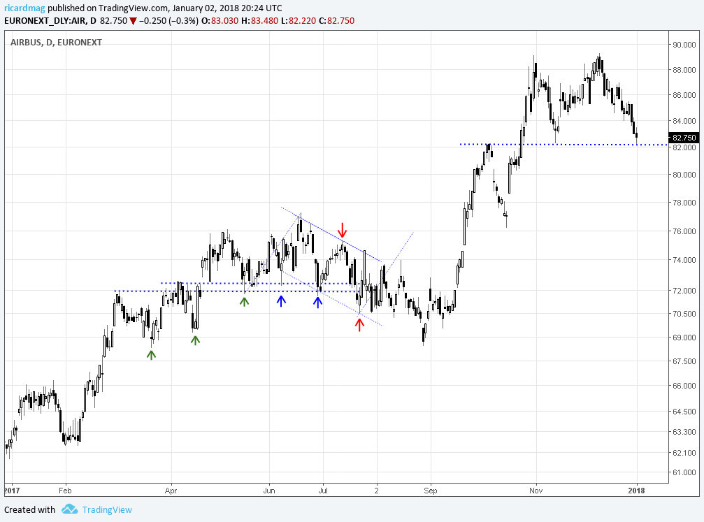Select the 72.000 price axis label
Screen dimensions: 704x522
coord(684,291)
